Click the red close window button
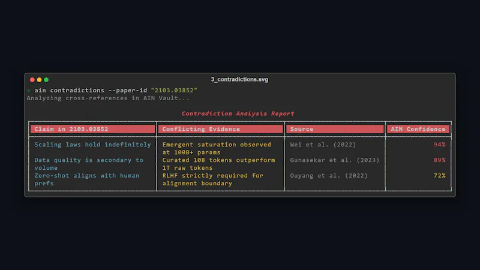 (x=32, y=80)
